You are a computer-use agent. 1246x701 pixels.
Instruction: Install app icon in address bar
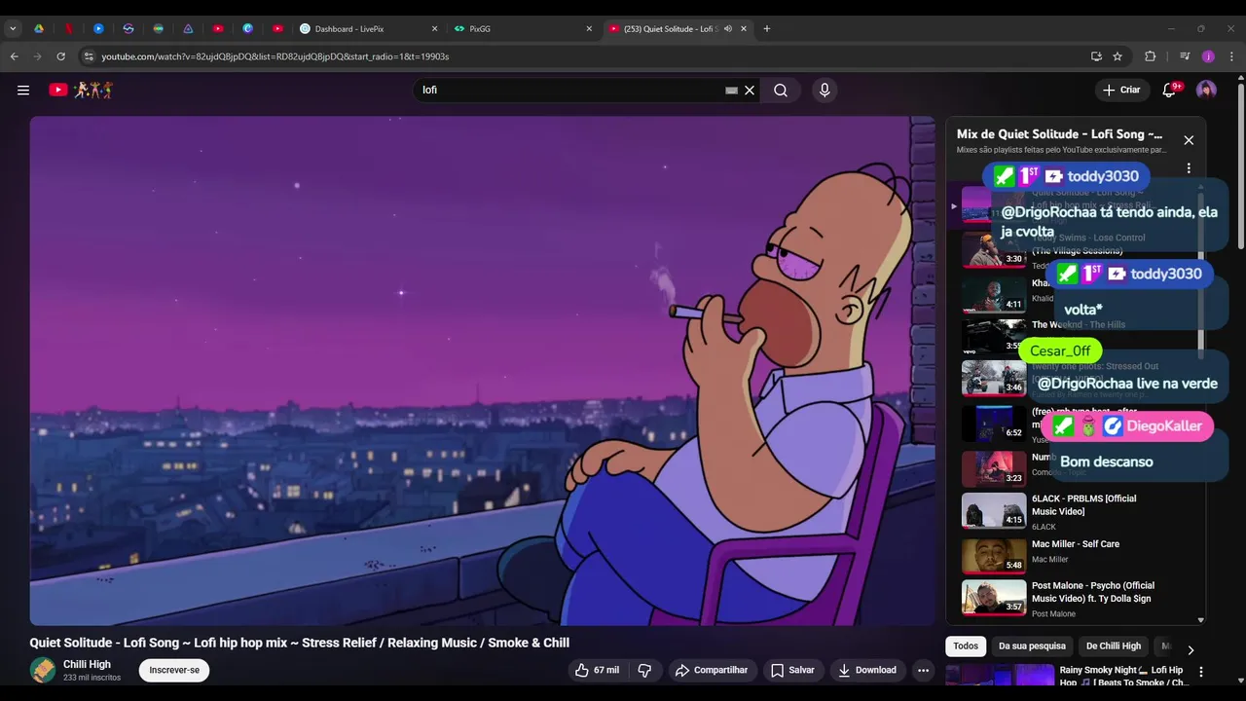click(x=1096, y=56)
